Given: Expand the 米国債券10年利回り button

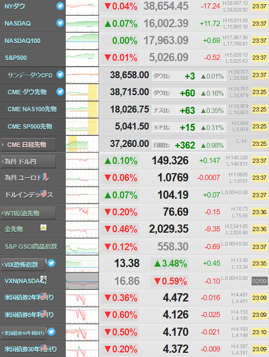Looking at the screenshot, I should coord(23,333).
